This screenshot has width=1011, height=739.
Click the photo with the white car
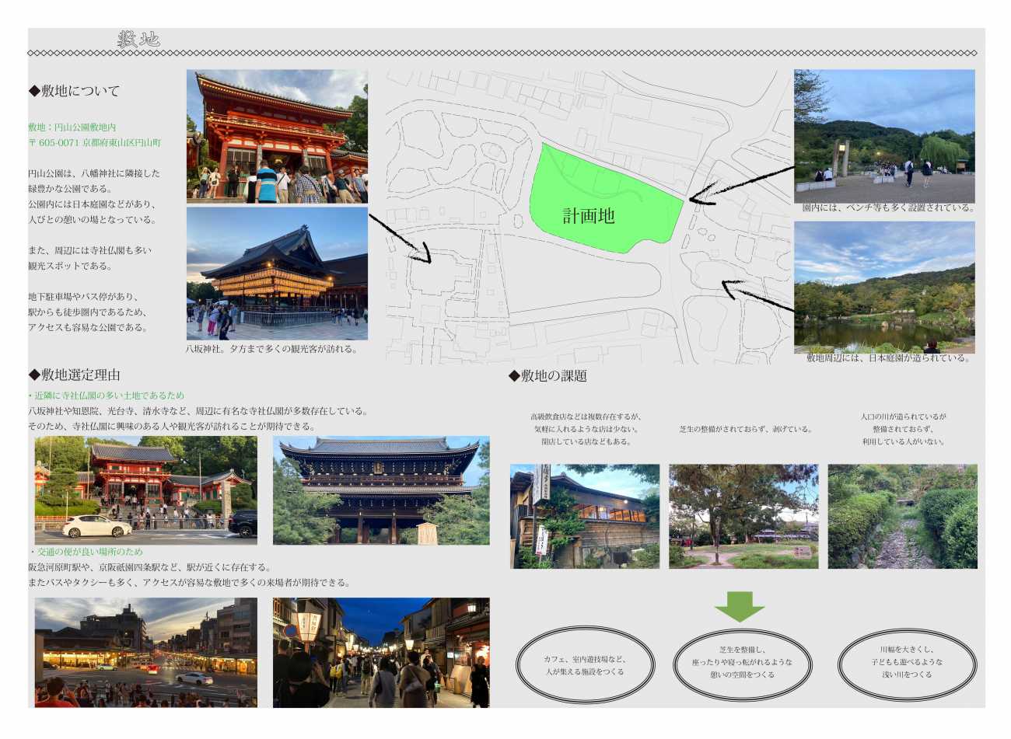tap(145, 490)
